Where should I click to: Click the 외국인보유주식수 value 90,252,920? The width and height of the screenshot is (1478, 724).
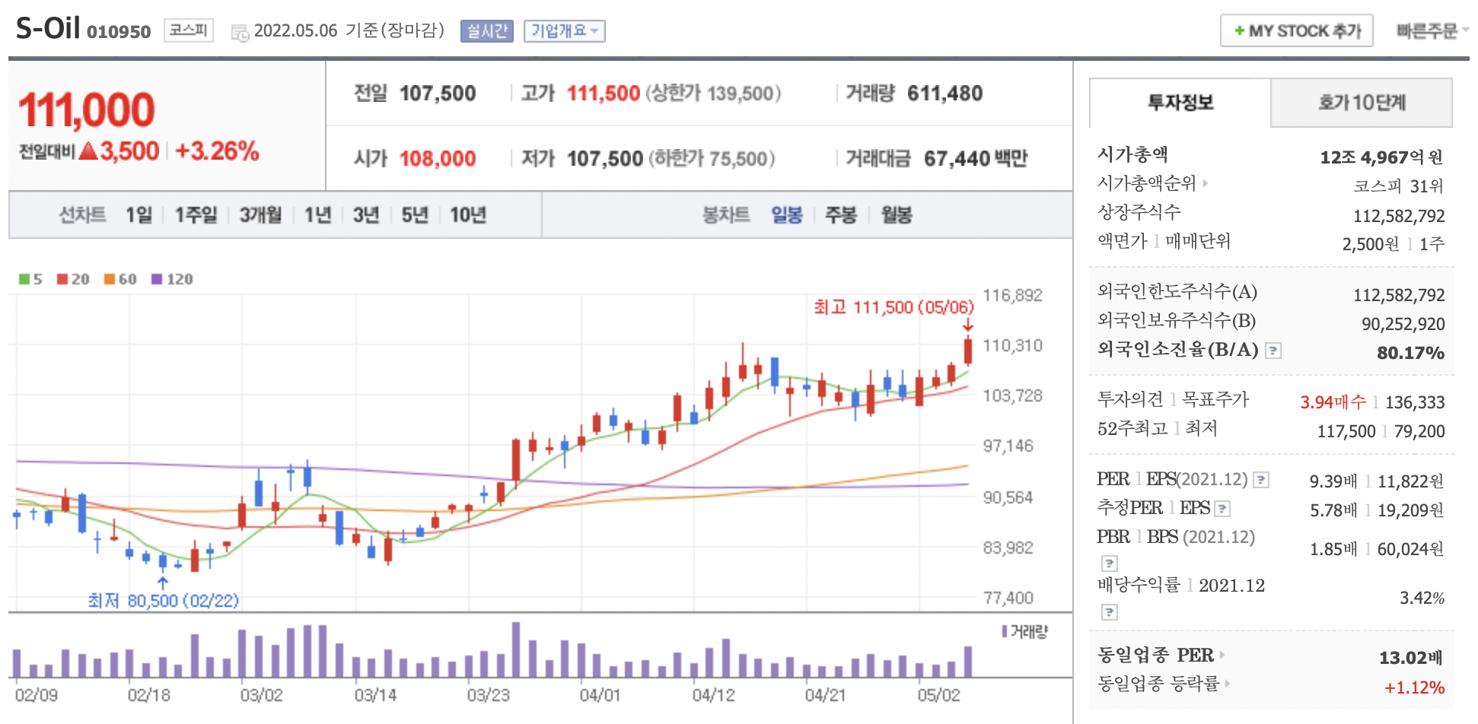[x=1403, y=324]
